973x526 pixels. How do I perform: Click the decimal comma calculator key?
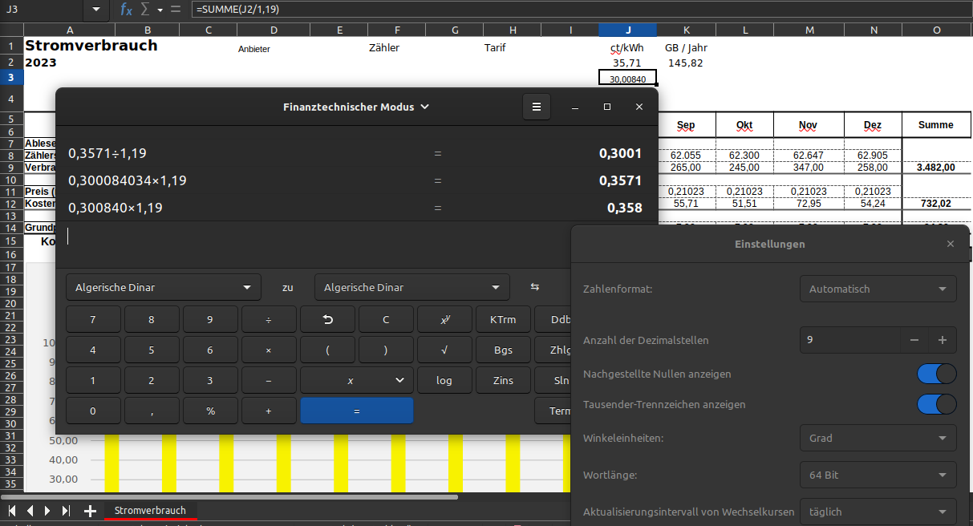(152, 411)
